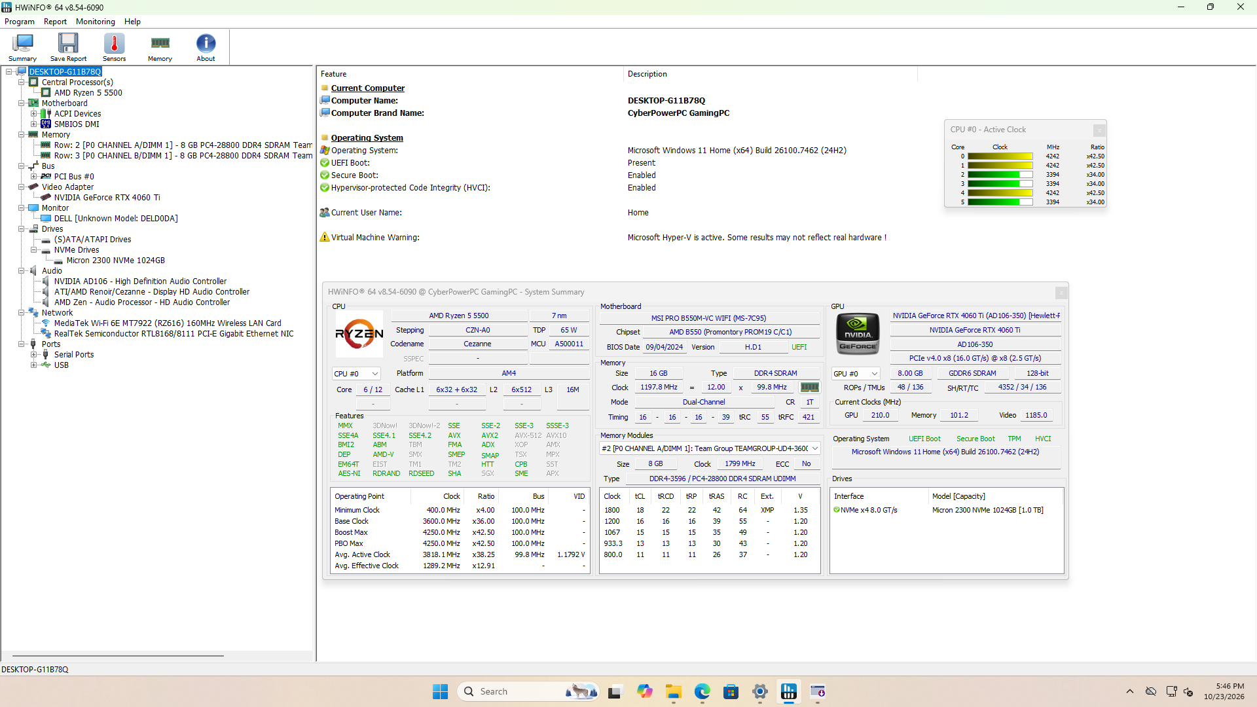Click the green memory module icon by clock
The image size is (1257, 707).
[810, 388]
